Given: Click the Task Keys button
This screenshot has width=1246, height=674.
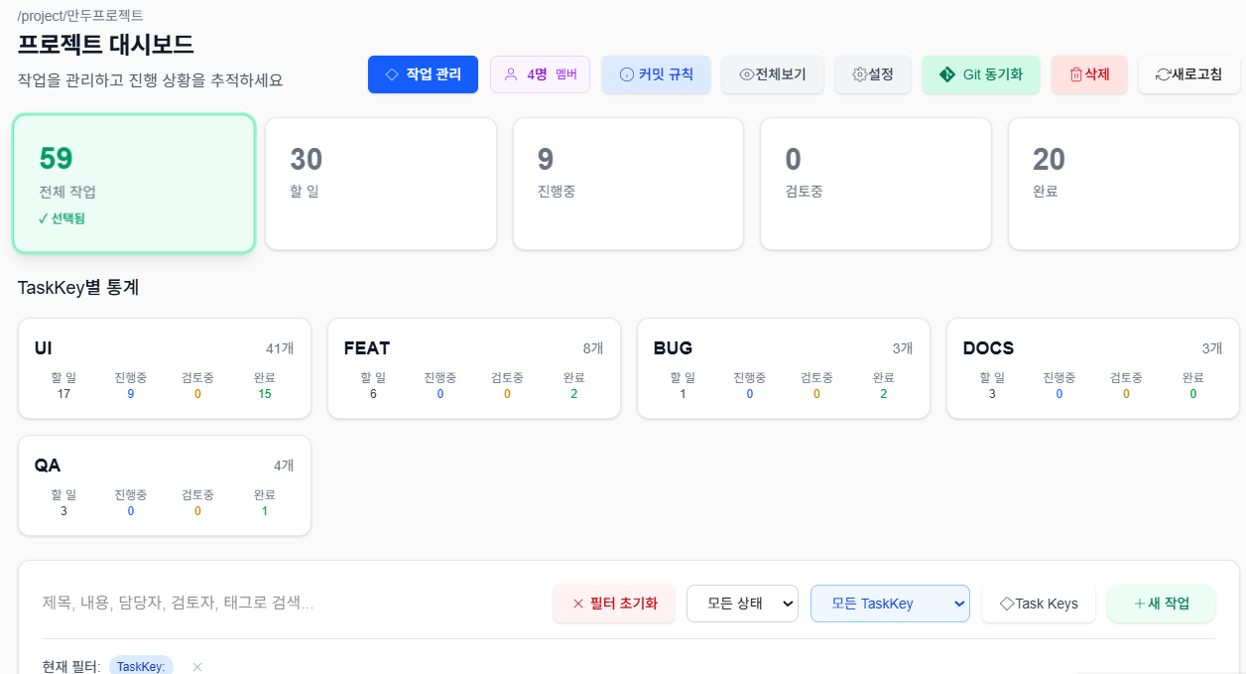Looking at the screenshot, I should tap(1039, 604).
